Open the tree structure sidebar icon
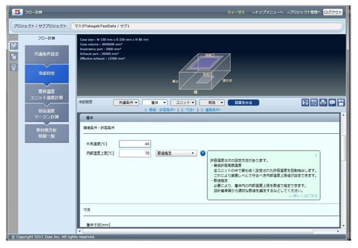This screenshot has height=248, width=358. tap(14, 56)
